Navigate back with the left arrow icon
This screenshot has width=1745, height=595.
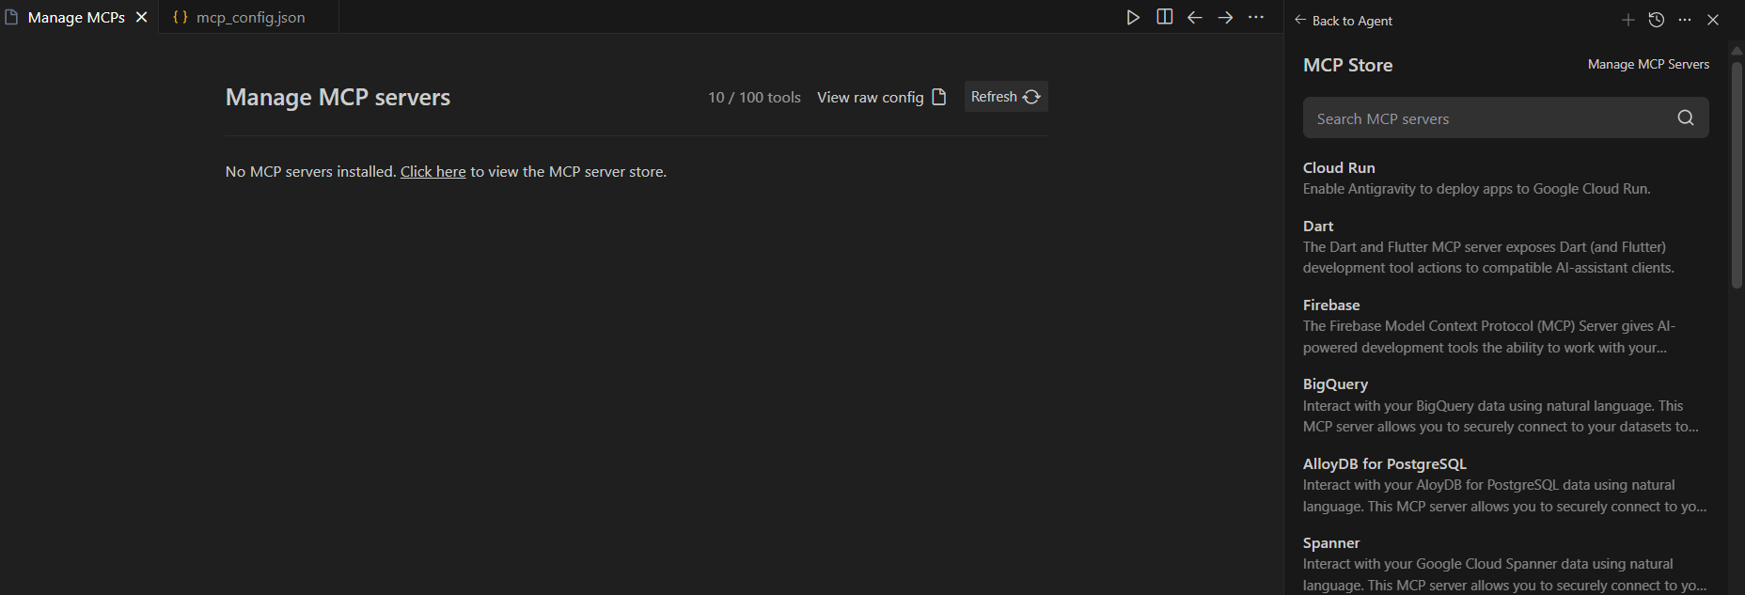[1195, 18]
